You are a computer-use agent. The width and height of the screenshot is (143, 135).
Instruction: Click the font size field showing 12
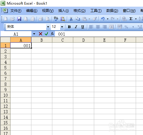pos(56,27)
